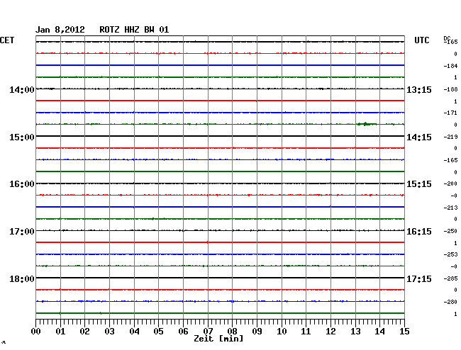
Task: Select the 18:00 CET row label
Action: pyautogui.click(x=22, y=278)
